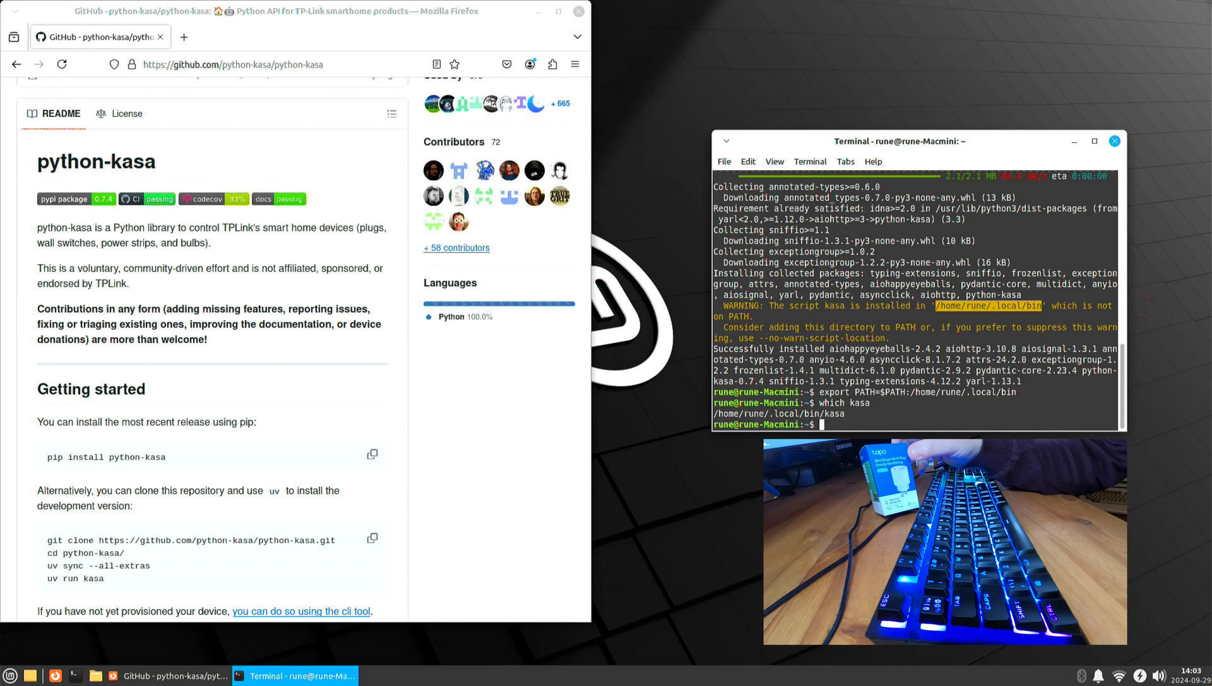The height and width of the screenshot is (686, 1212).
Task: Click the Firefox URL address field
Action: pos(283,65)
